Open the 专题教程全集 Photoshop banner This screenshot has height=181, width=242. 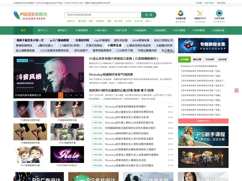point(203,46)
